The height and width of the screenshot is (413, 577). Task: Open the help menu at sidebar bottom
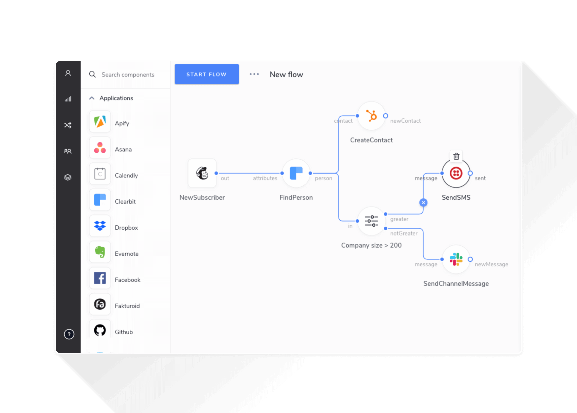click(69, 334)
